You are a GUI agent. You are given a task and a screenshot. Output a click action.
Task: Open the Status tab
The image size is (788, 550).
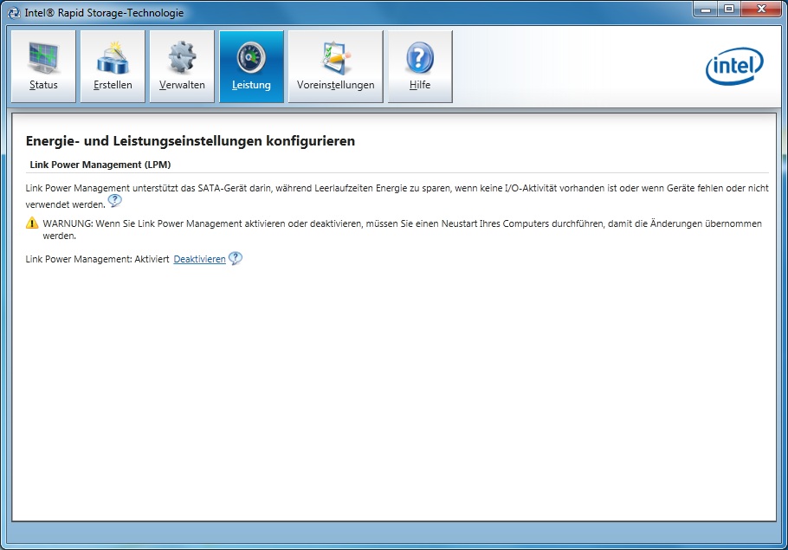point(43,67)
